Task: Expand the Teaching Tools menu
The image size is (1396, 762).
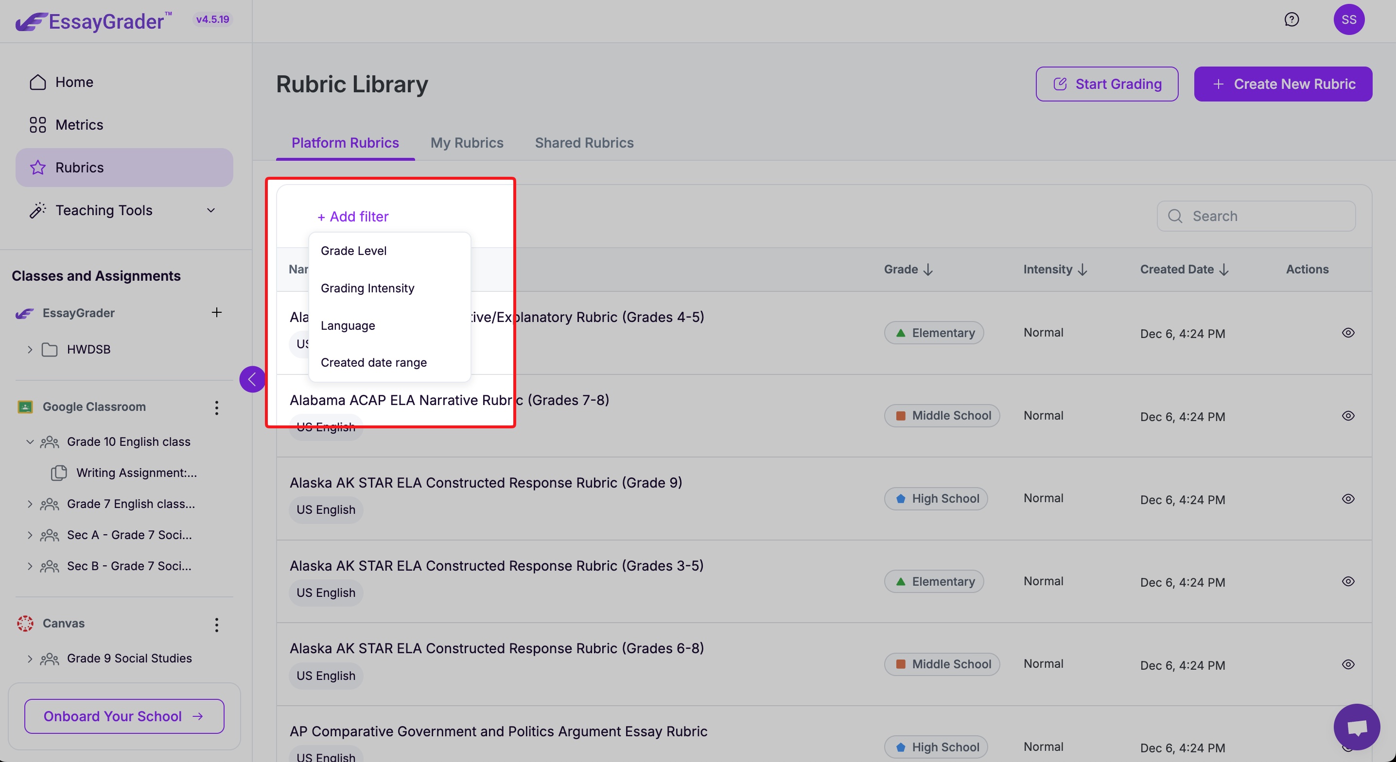Action: 211,210
